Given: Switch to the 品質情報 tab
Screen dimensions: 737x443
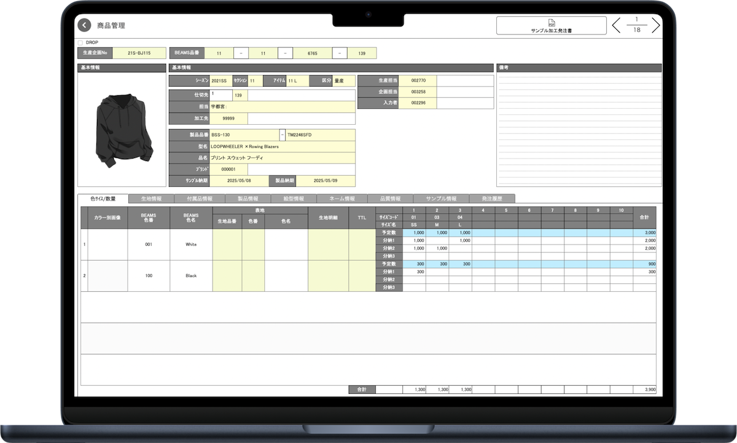Looking at the screenshot, I should (389, 199).
